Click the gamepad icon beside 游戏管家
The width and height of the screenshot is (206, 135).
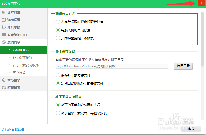click(x=4, y=88)
